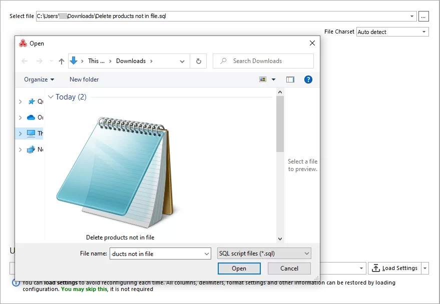The height and width of the screenshot is (304, 440).
Task: Open address bar history dropdown
Action: point(182,61)
